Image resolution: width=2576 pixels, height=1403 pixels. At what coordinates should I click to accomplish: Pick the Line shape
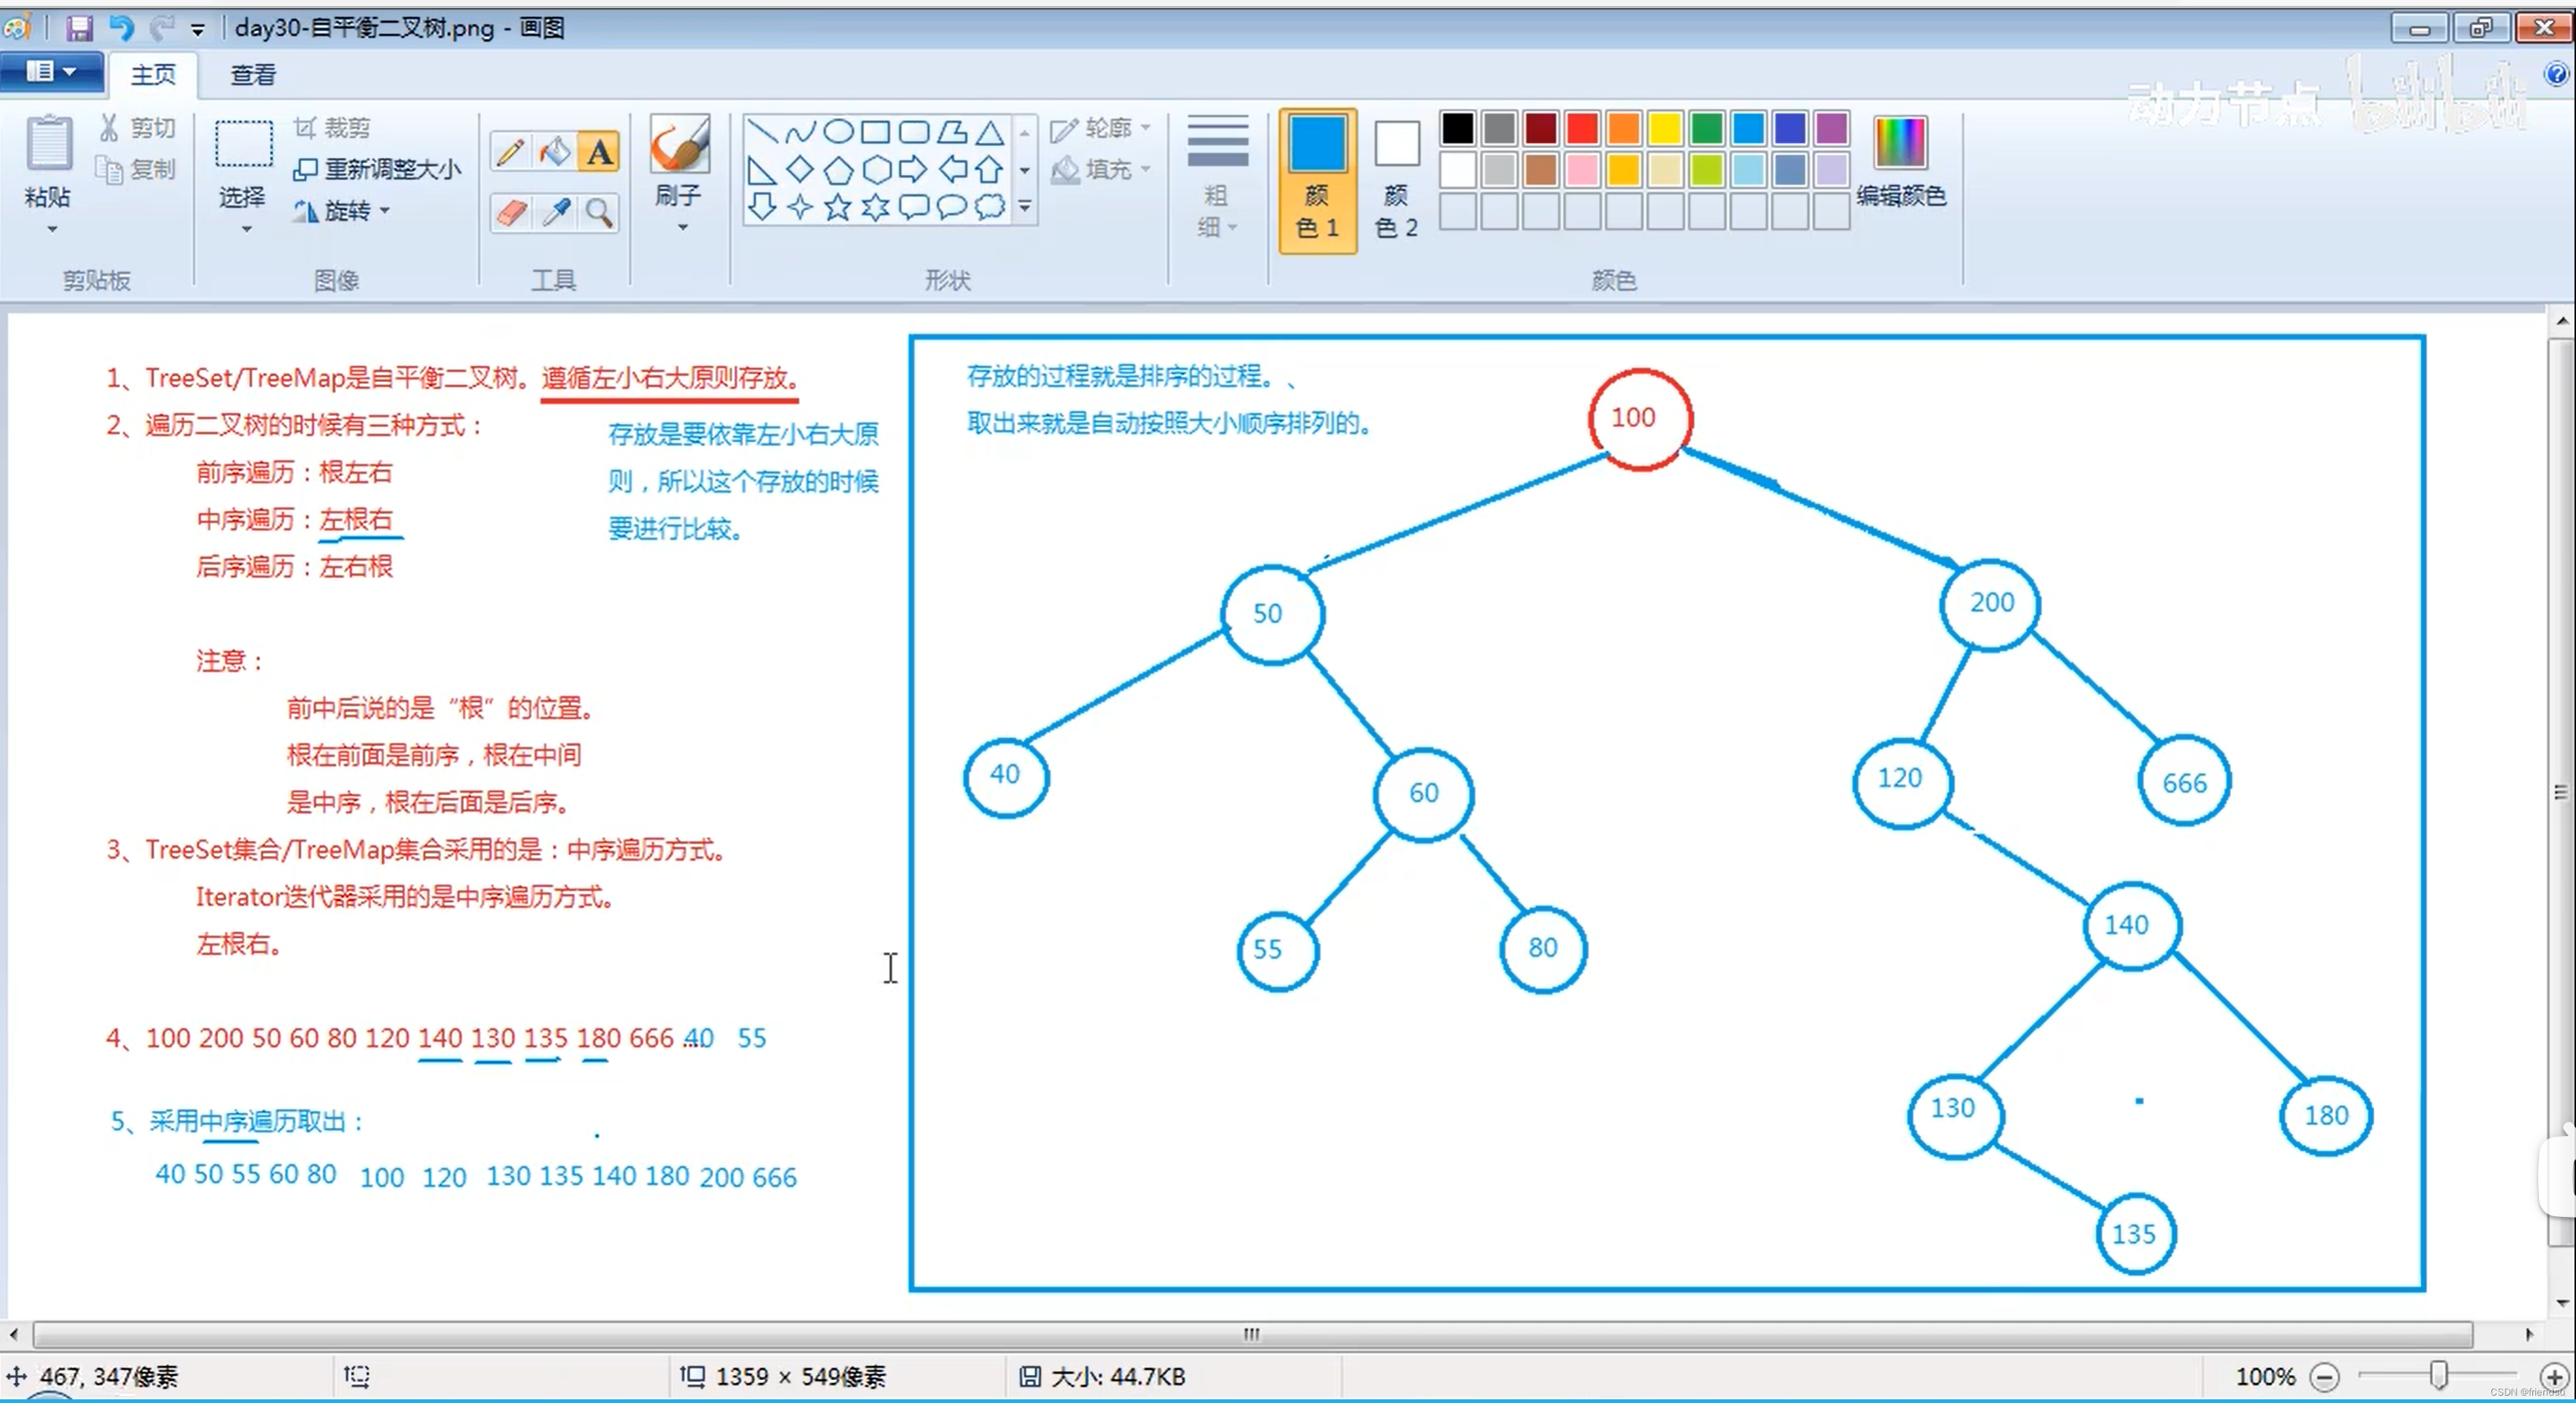762,131
